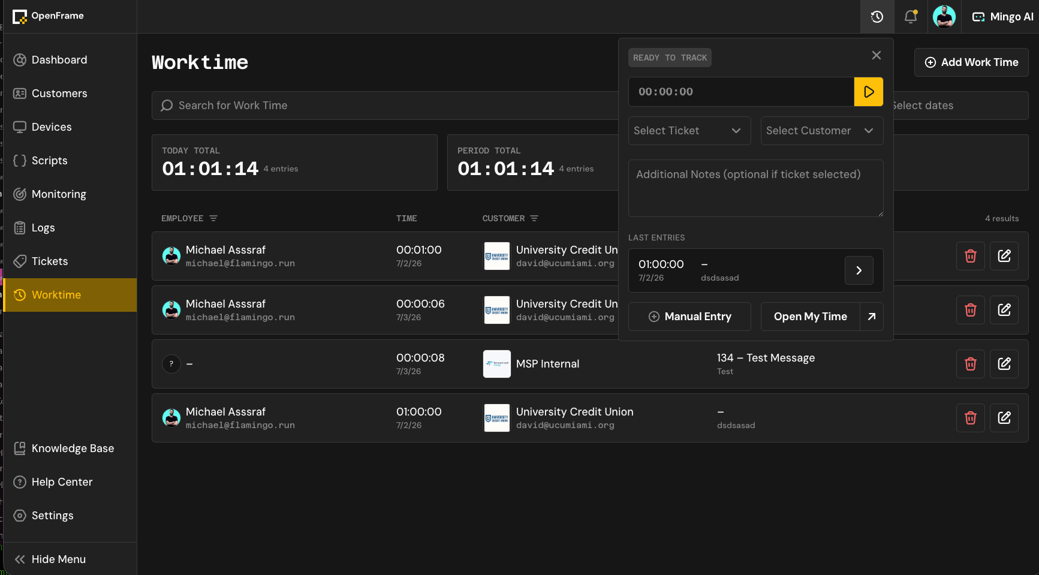Click the Additional Notes text area
This screenshot has width=1039, height=575.
tap(755, 188)
